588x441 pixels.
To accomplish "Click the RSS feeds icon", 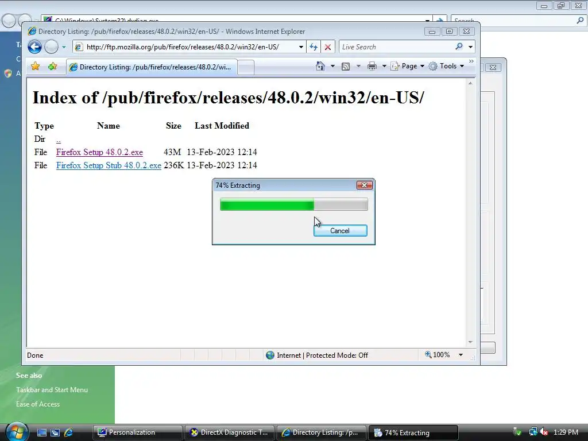I will point(346,67).
